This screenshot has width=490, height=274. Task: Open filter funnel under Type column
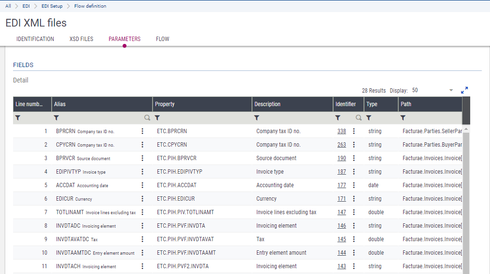click(369, 118)
